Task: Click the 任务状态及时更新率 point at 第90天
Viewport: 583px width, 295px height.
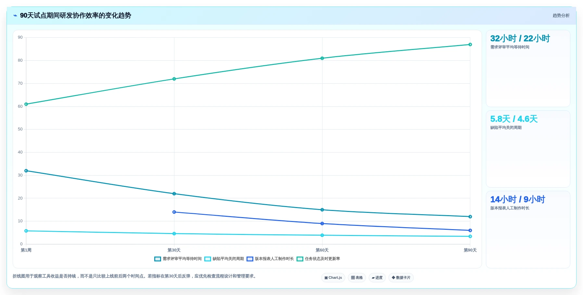Action: (470, 44)
